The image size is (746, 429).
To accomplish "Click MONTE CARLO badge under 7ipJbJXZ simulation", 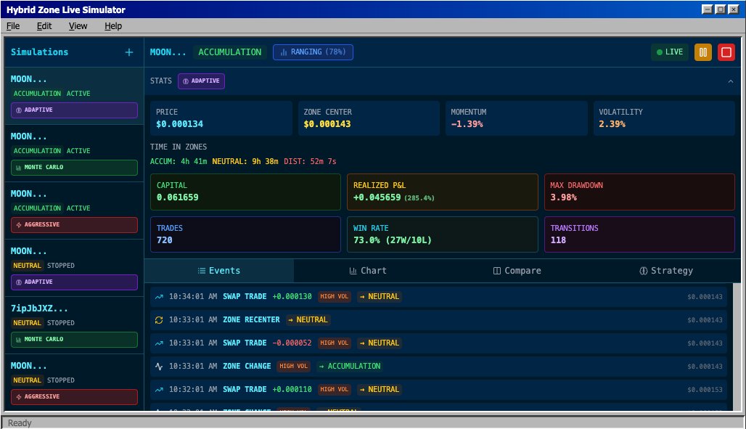I will (x=74, y=340).
